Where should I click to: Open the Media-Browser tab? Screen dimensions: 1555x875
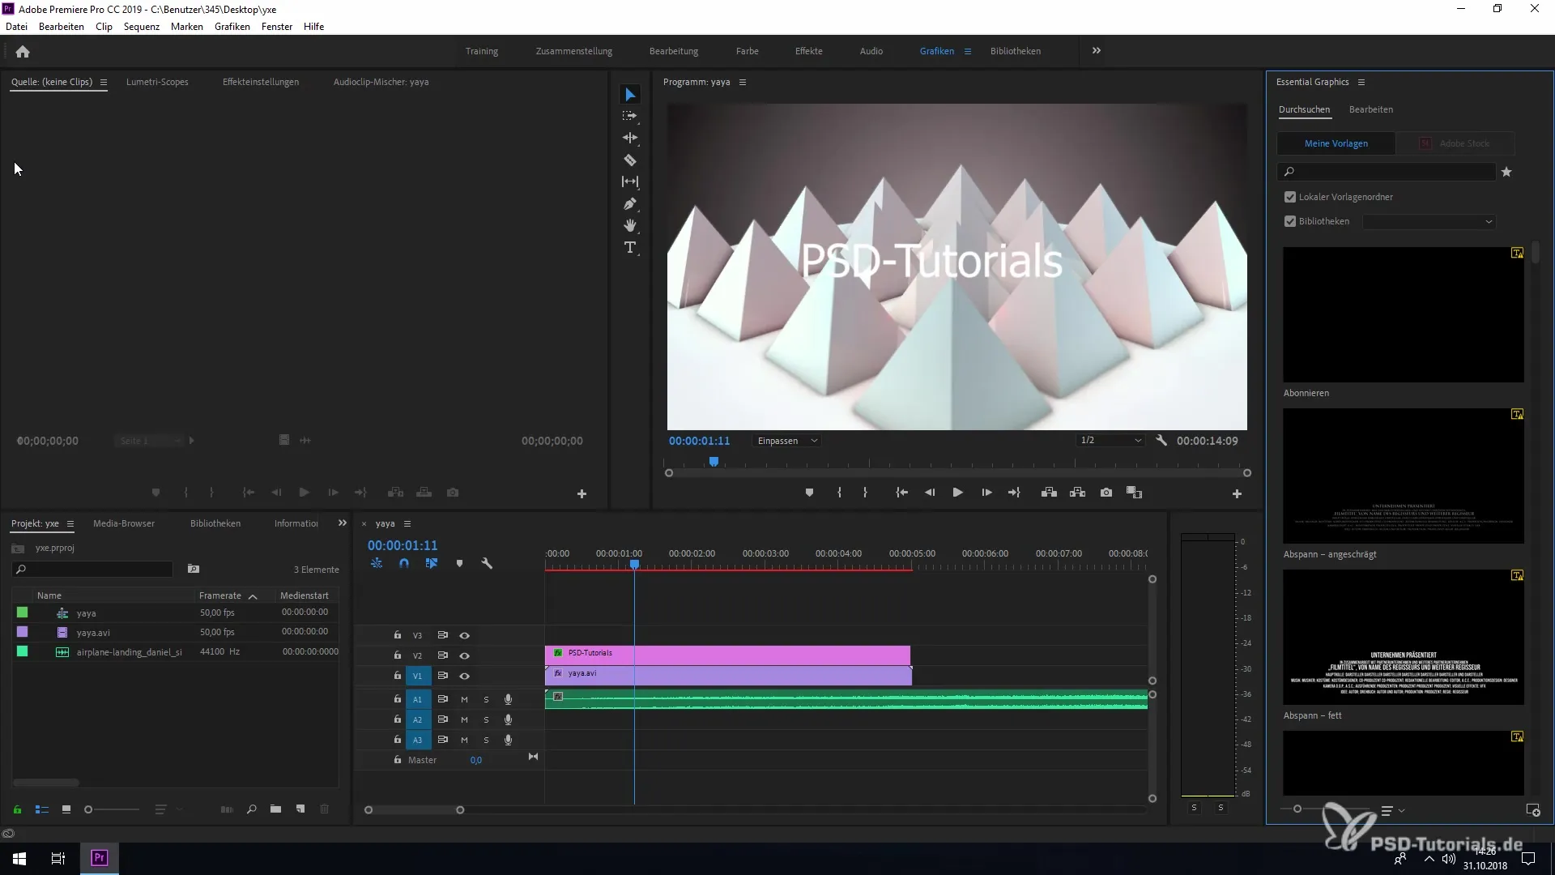pyautogui.click(x=124, y=523)
